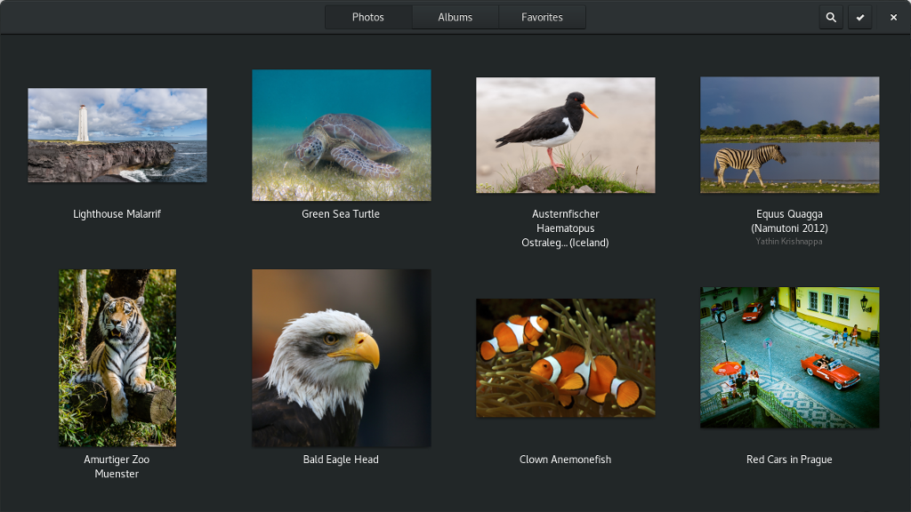Screen dimensions: 911x512
Task: Close the Photos window
Action: coord(893,17)
